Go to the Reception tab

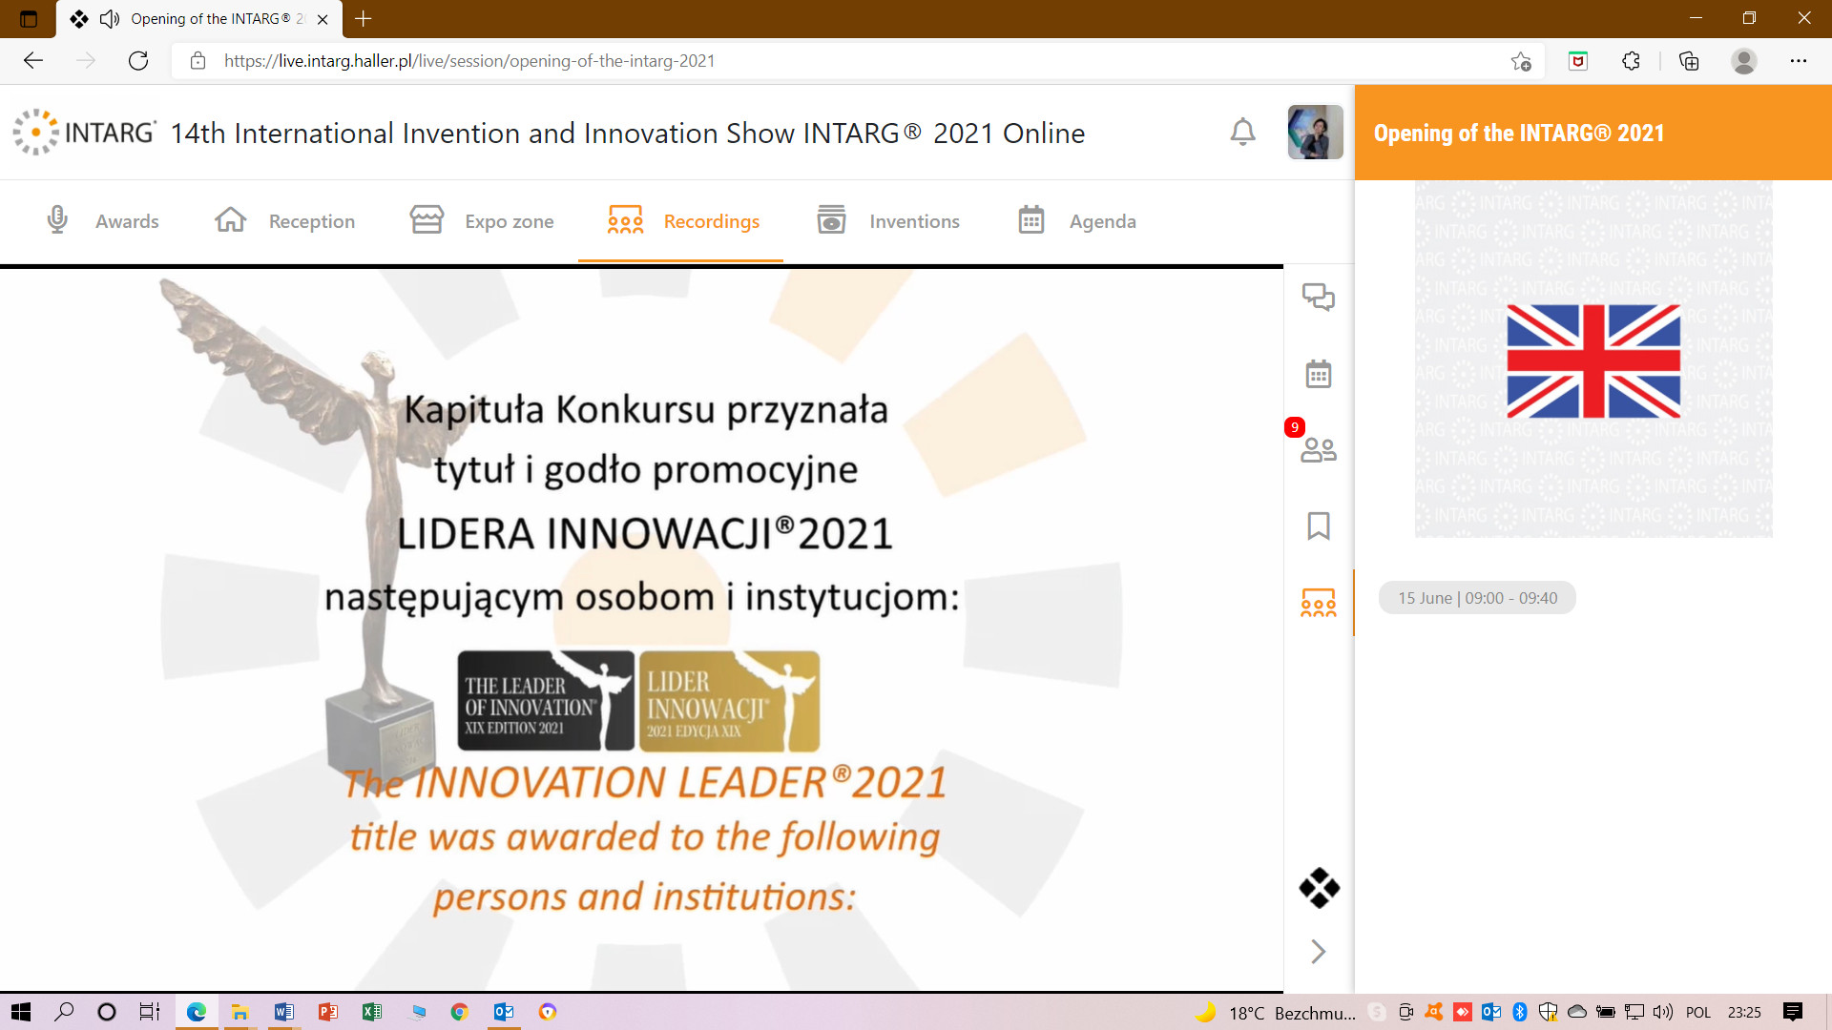pos(284,221)
